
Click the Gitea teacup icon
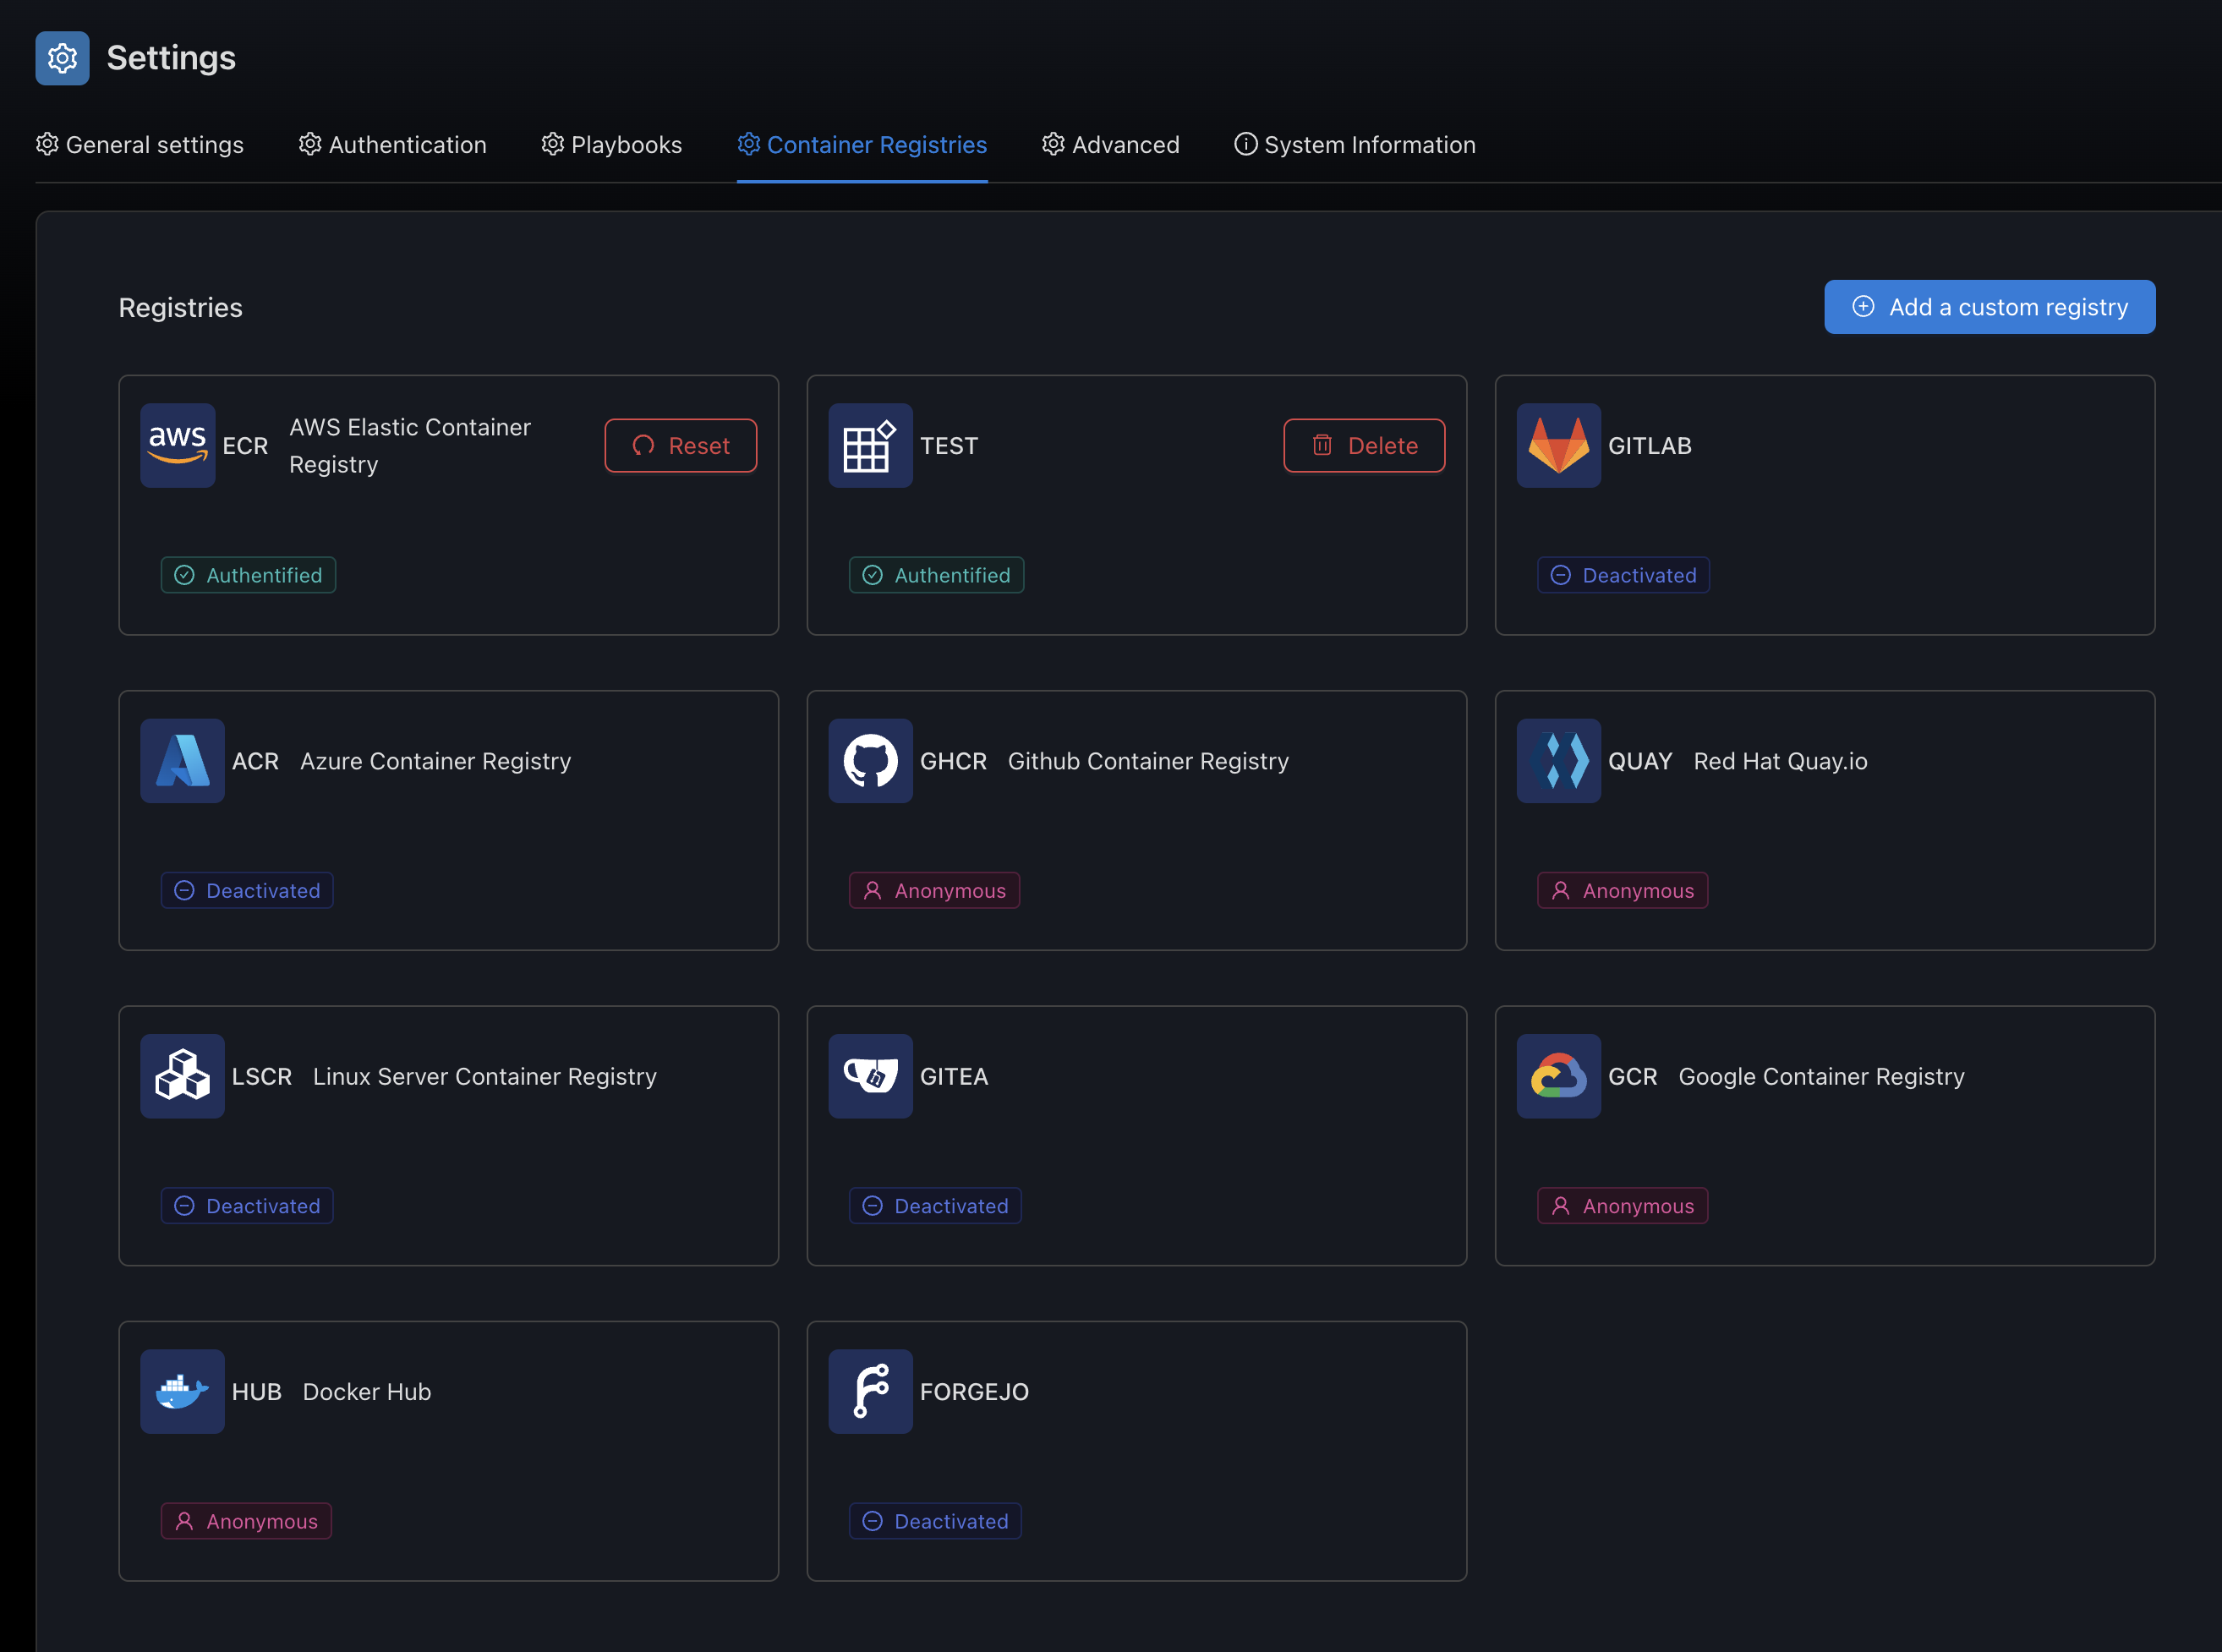tap(869, 1076)
